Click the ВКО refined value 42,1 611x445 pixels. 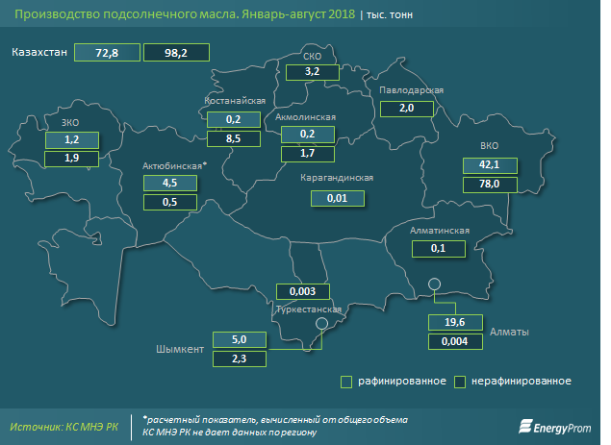tap(488, 164)
